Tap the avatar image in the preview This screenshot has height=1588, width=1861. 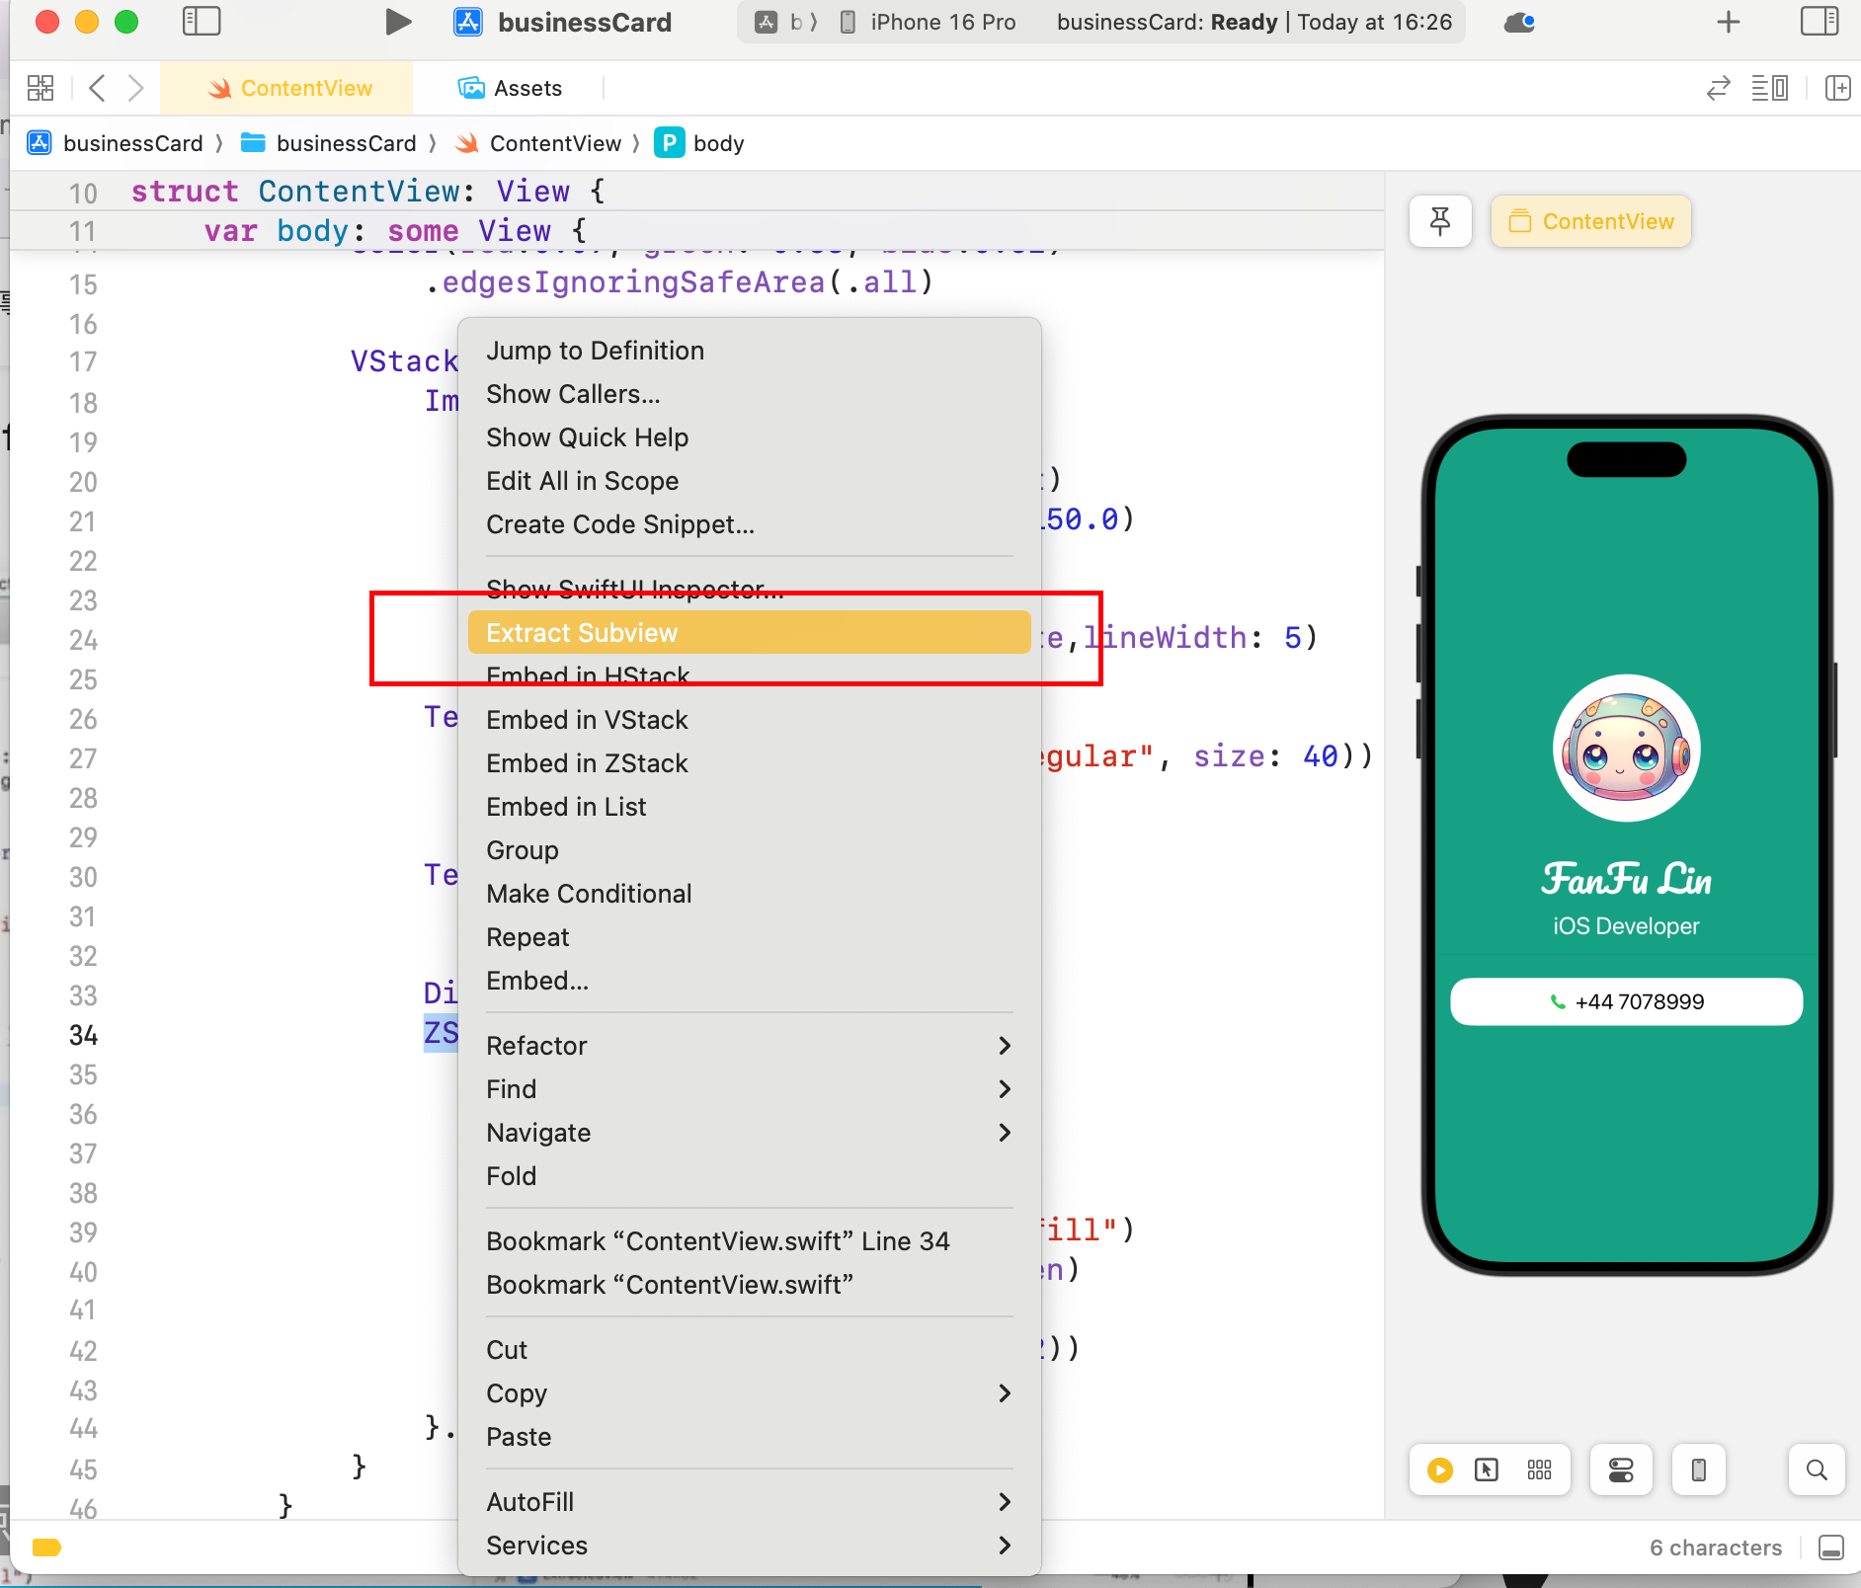[x=1627, y=748]
